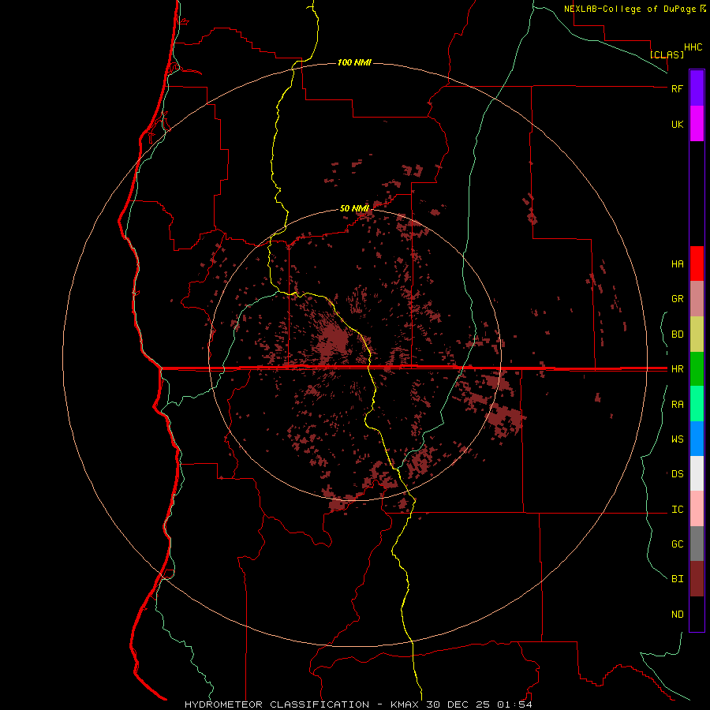Click the HR legend label

(677, 369)
